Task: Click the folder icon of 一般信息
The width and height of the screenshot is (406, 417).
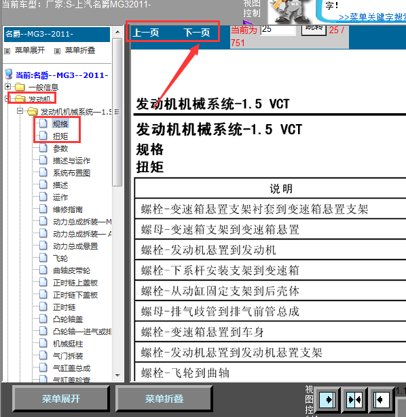Action: [20, 87]
